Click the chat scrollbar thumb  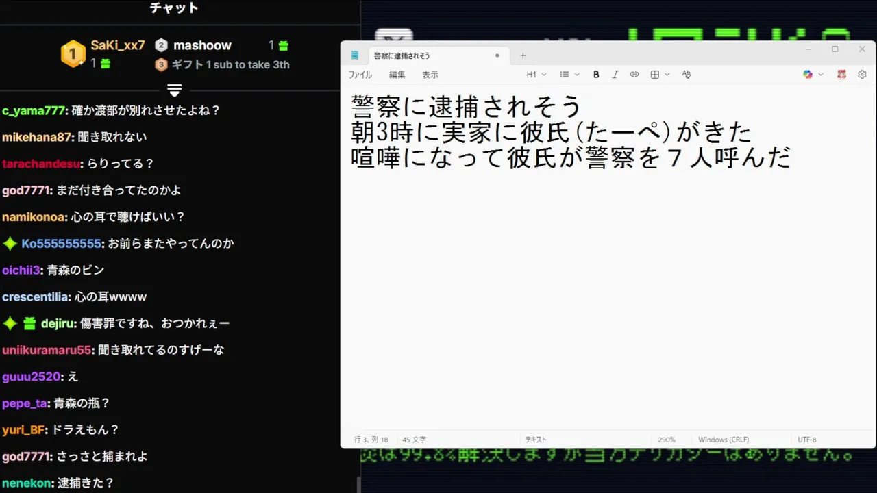click(358, 484)
